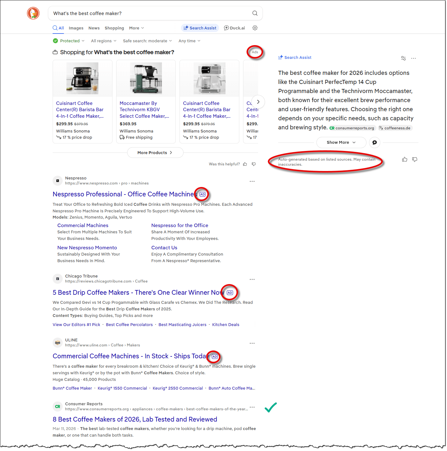Screen dimensions: 447x451
Task: Open Search Assist settings sliders icon
Action: click(x=403, y=58)
